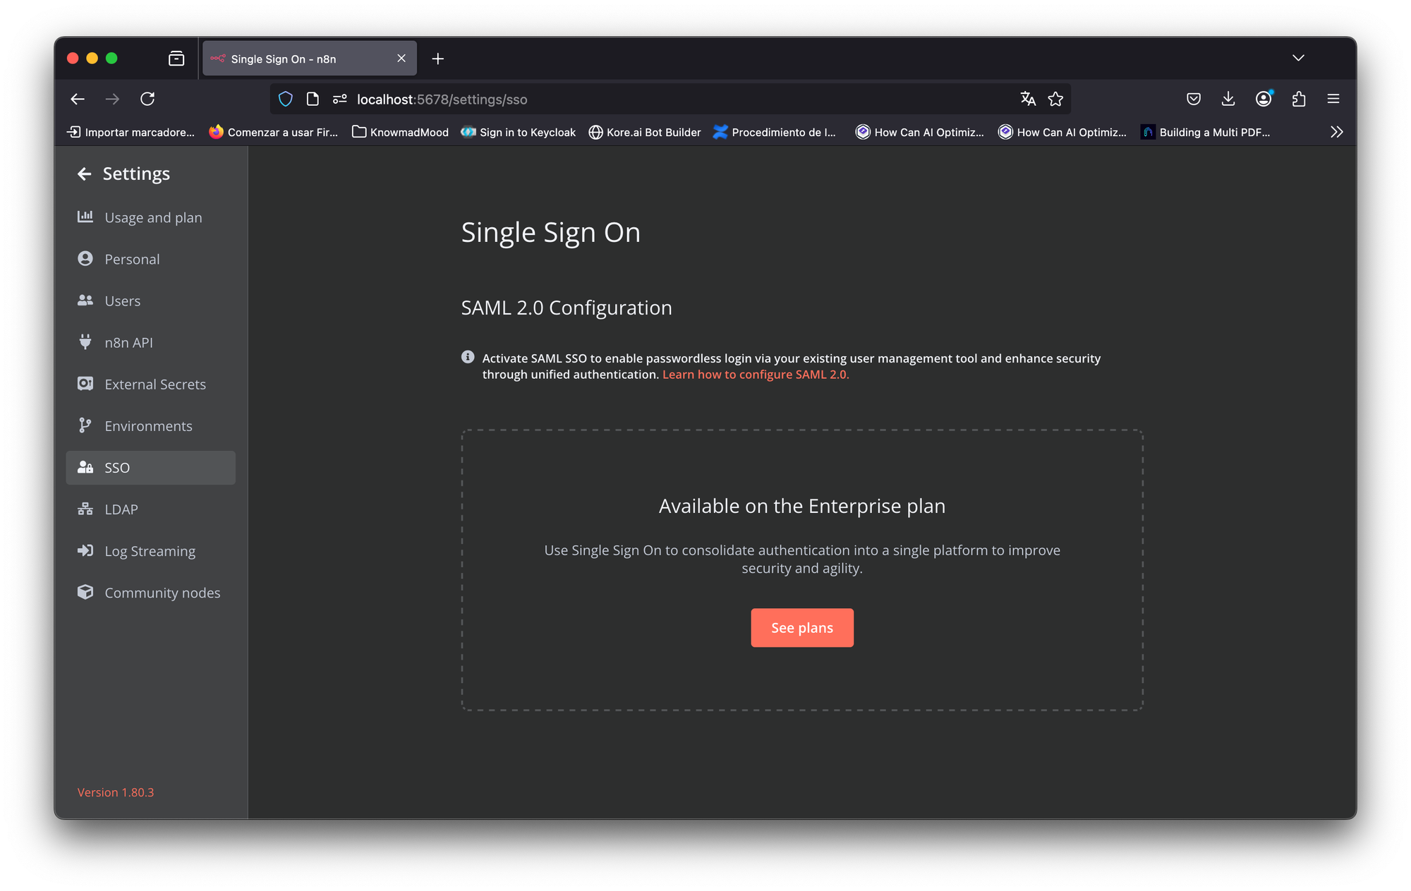This screenshot has height=891, width=1411.
Task: Open Usage and plan settings
Action: (x=153, y=217)
